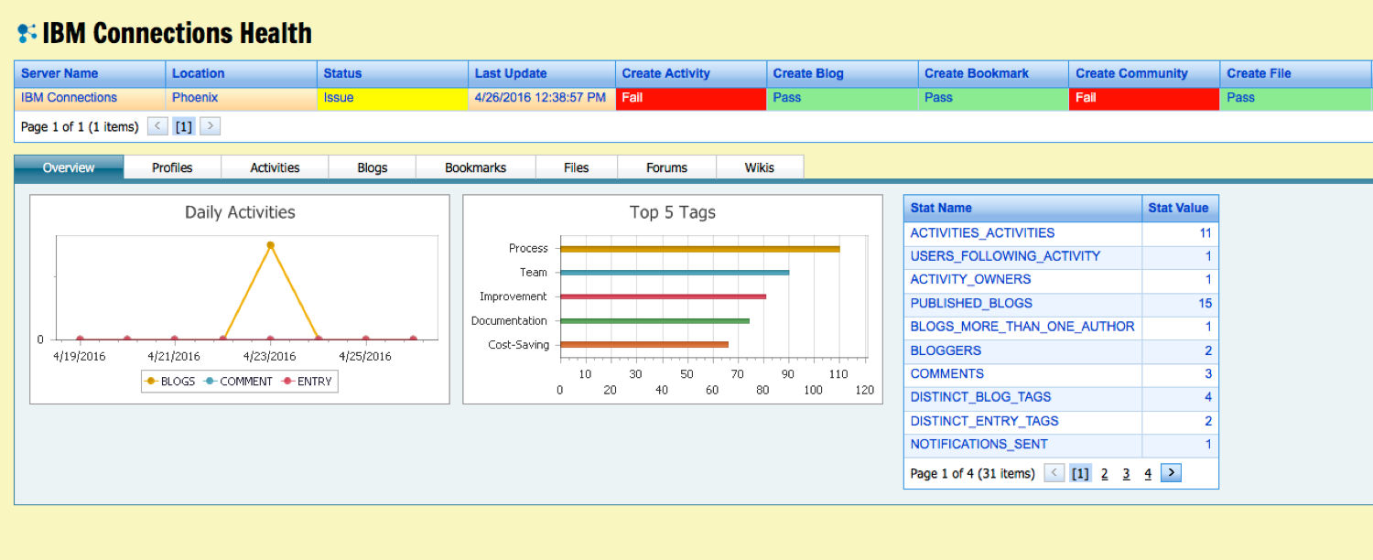1373x560 pixels.
Task: Open the Blogs tab
Action: point(373,167)
